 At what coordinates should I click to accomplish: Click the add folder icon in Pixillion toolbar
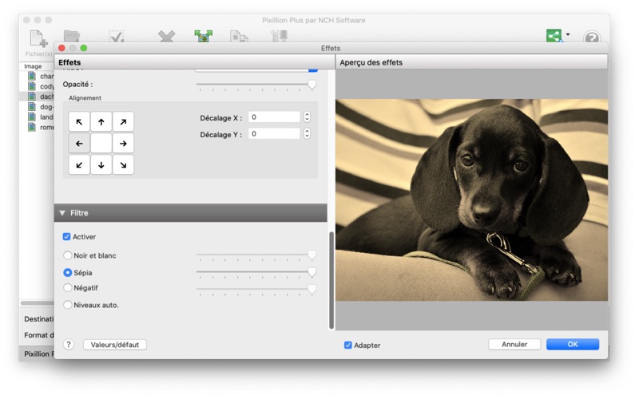click(x=72, y=36)
